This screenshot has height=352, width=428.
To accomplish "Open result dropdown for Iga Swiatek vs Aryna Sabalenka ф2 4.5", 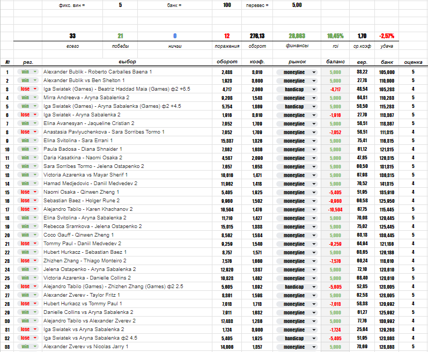I will [27, 338].
